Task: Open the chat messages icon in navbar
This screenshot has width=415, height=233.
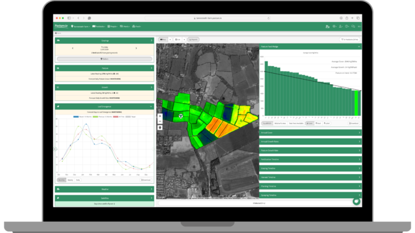Action: click(353, 27)
